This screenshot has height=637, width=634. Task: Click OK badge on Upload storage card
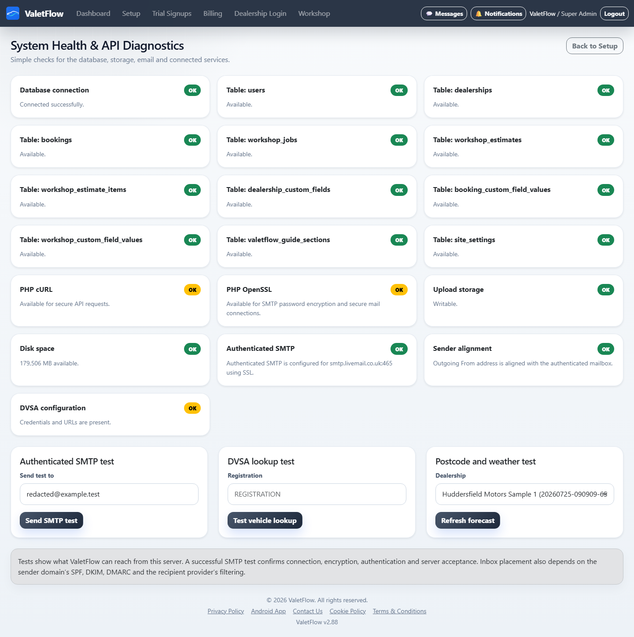606,290
